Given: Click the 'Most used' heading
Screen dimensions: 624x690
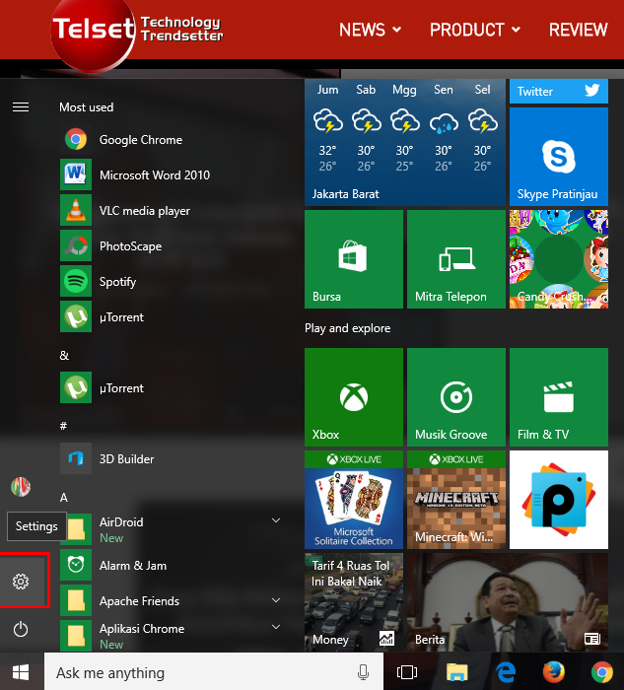Looking at the screenshot, I should (86, 106).
